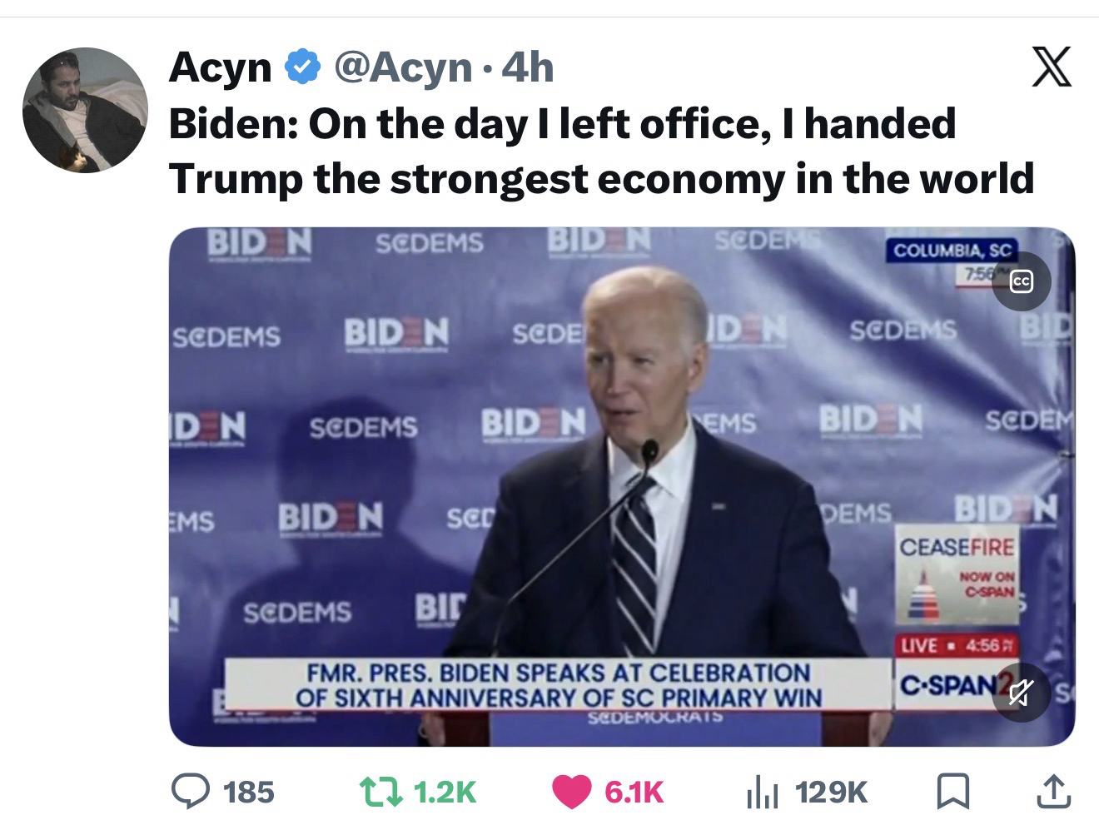Like the post with heart icon
This screenshot has width=1099, height=825.
(x=571, y=792)
